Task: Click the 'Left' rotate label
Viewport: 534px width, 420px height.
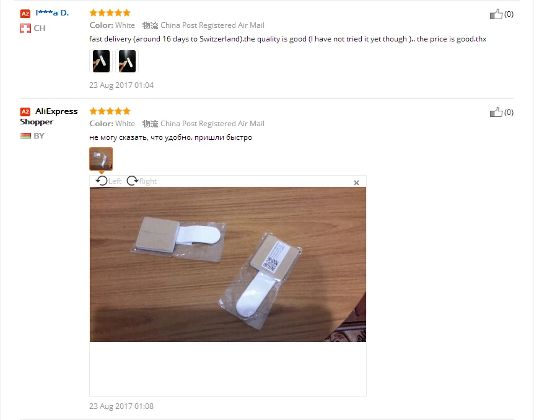Action: (x=115, y=181)
